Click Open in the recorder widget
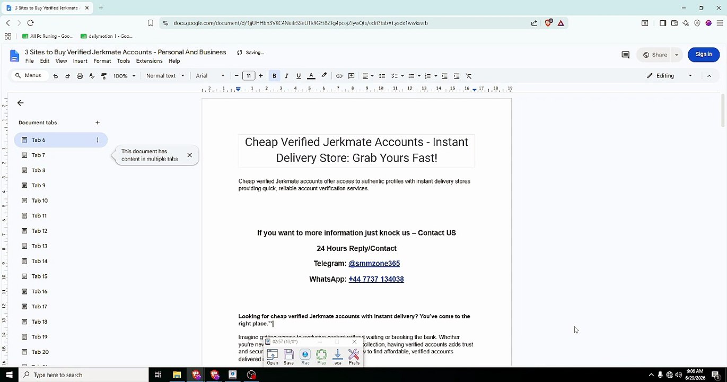727x382 pixels. [273, 357]
